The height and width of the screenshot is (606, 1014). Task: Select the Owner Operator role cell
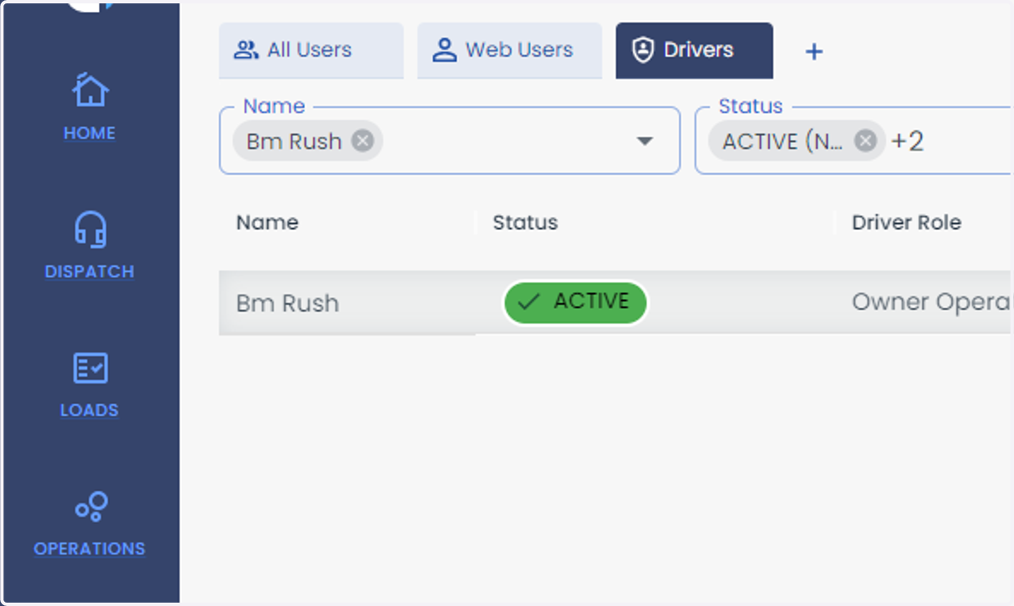pyautogui.click(x=931, y=303)
